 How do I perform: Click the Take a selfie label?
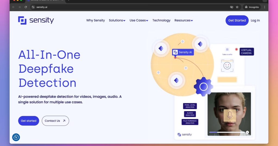[227, 54]
